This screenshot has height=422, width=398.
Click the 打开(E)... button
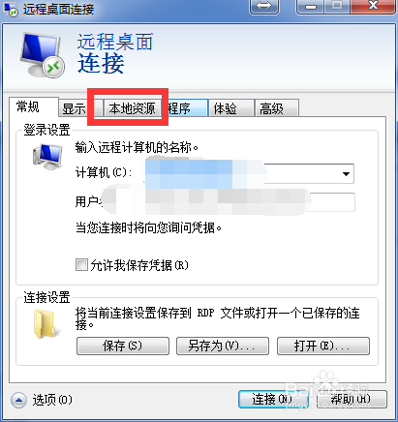pos(323,347)
